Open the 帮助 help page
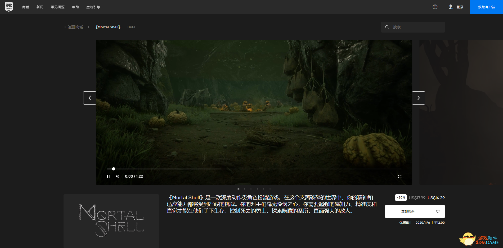Image resolution: width=503 pixels, height=248 pixels. pyautogui.click(x=75, y=7)
